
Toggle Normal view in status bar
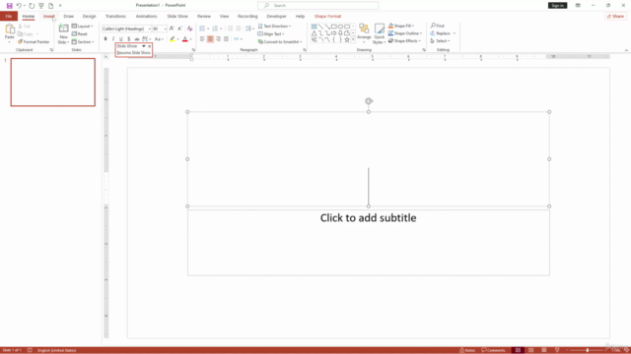(x=518, y=350)
